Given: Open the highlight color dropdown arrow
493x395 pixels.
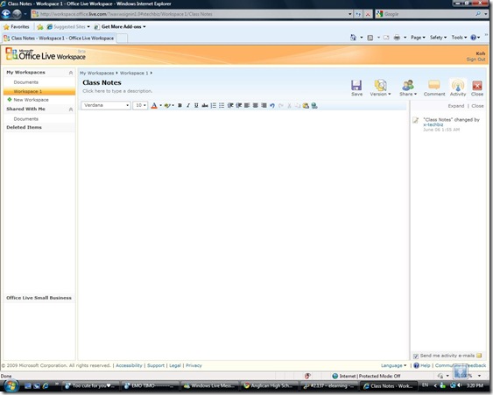Looking at the screenshot, I should (173, 105).
